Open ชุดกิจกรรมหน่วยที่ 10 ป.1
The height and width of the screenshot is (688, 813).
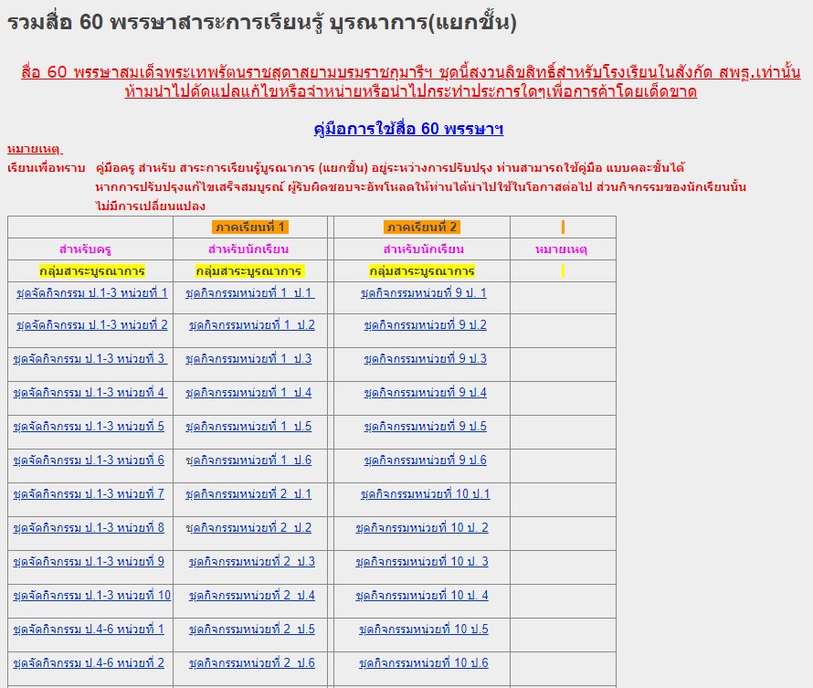pyautogui.click(x=425, y=493)
